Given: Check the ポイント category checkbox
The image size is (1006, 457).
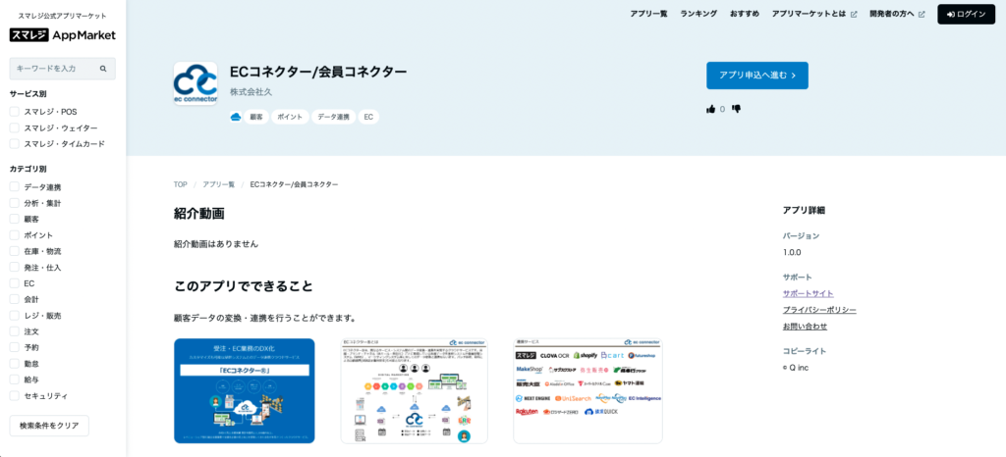Looking at the screenshot, I should [14, 235].
